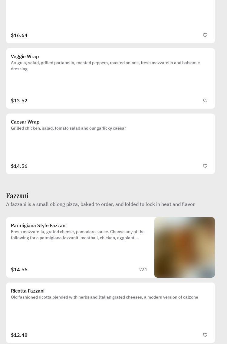
Task: Click the heart icon on Caesar Wrap
Action: (x=205, y=166)
